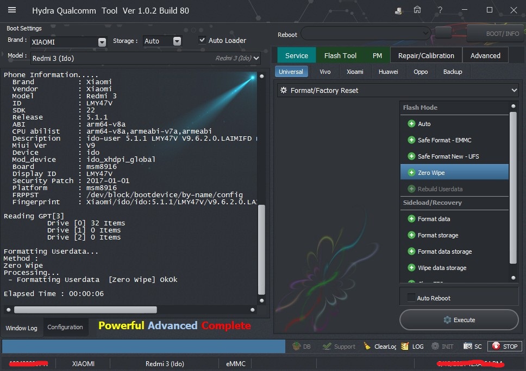Select the Vivo sub-tab

point(325,72)
